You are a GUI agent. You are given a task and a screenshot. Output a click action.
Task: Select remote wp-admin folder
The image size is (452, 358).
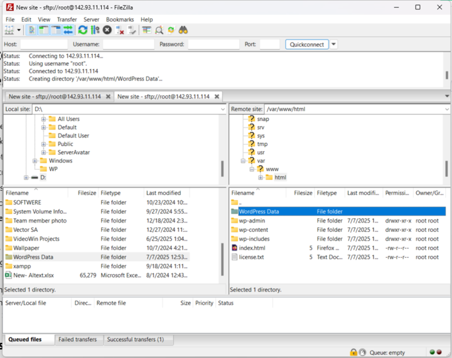click(338, 221)
